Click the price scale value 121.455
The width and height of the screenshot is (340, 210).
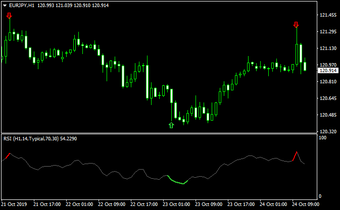(328, 15)
